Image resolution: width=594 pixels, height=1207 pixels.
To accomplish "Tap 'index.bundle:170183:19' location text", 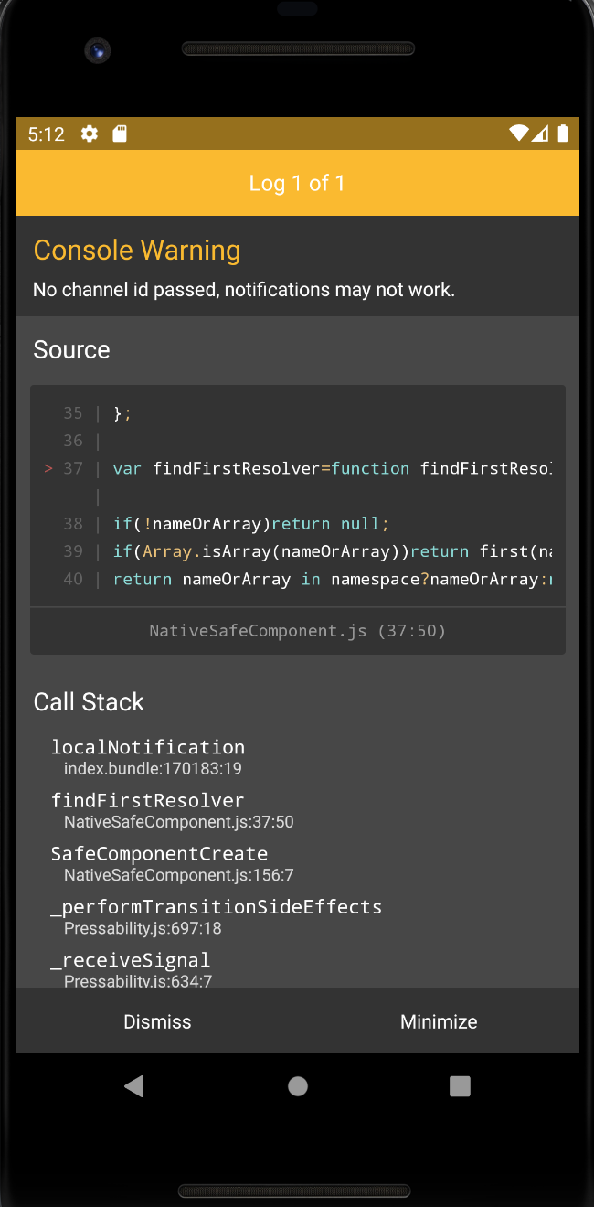I will [x=153, y=769].
